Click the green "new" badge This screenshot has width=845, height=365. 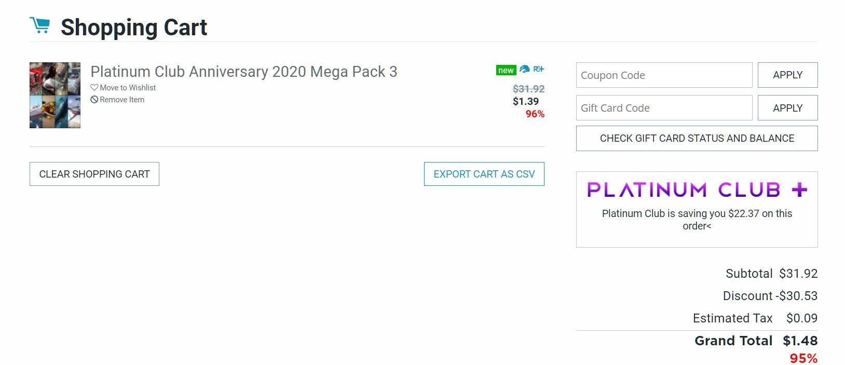coord(506,70)
